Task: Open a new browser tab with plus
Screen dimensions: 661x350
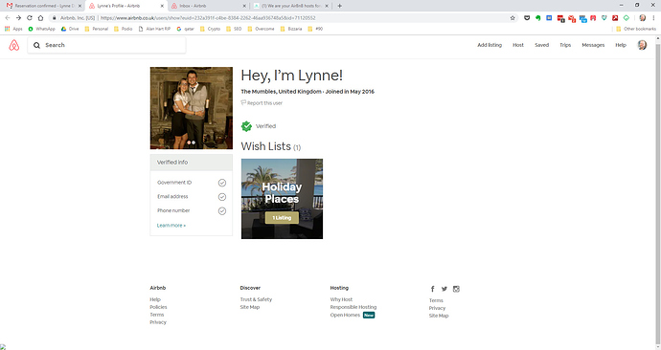Action: coord(340,6)
